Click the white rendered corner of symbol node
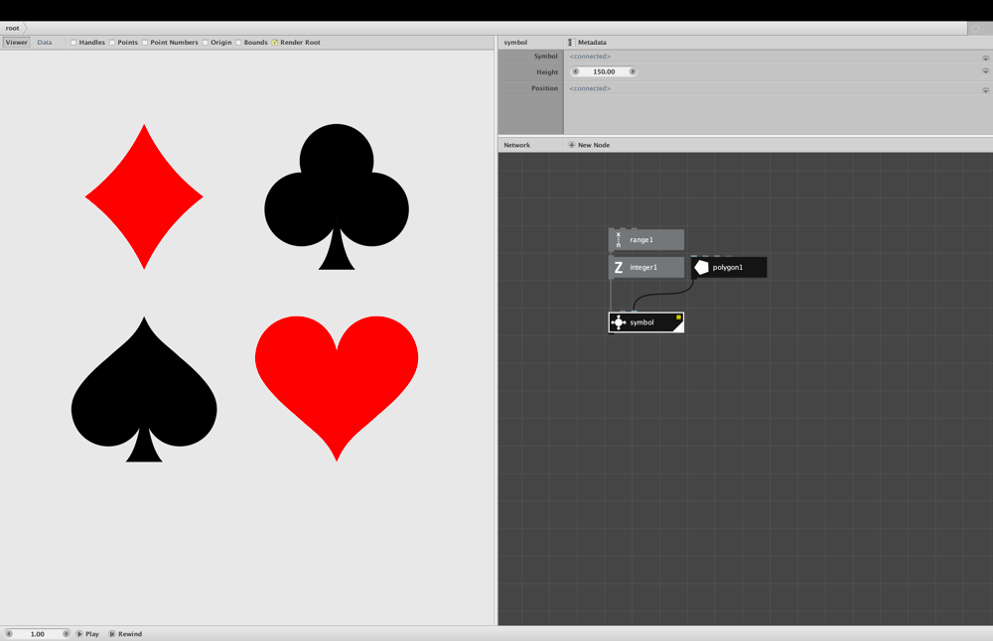993x641 pixels. click(x=678, y=325)
